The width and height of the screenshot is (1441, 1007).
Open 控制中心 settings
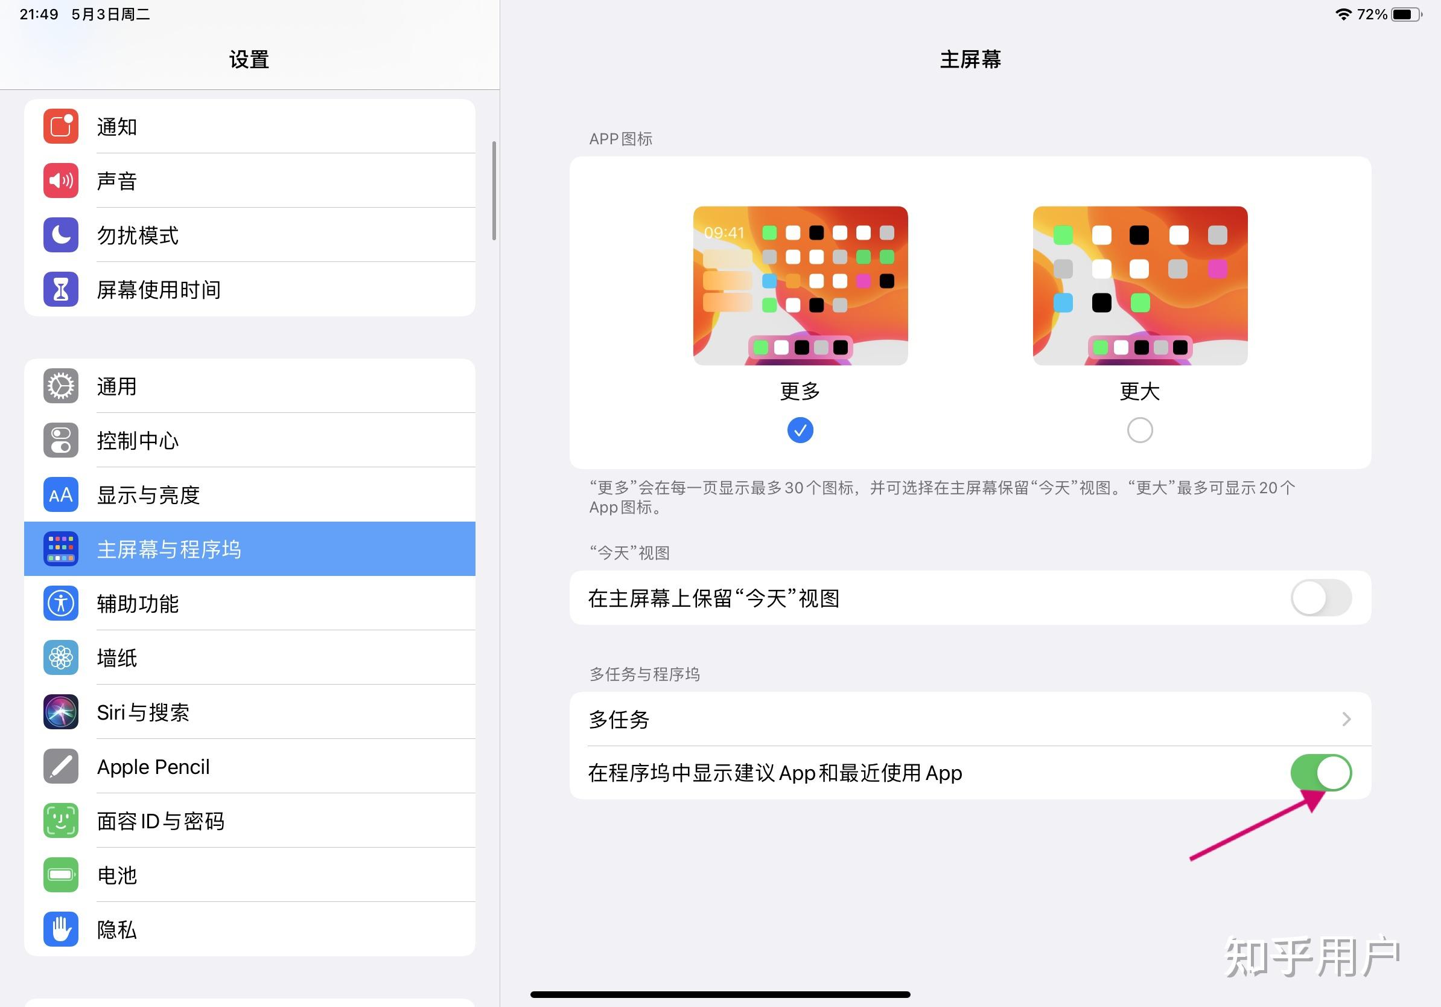250,440
